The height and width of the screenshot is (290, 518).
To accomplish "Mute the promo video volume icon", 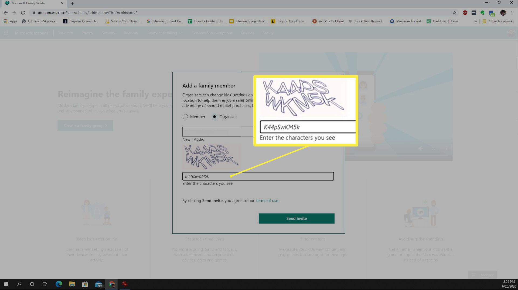I will click(x=420, y=148).
